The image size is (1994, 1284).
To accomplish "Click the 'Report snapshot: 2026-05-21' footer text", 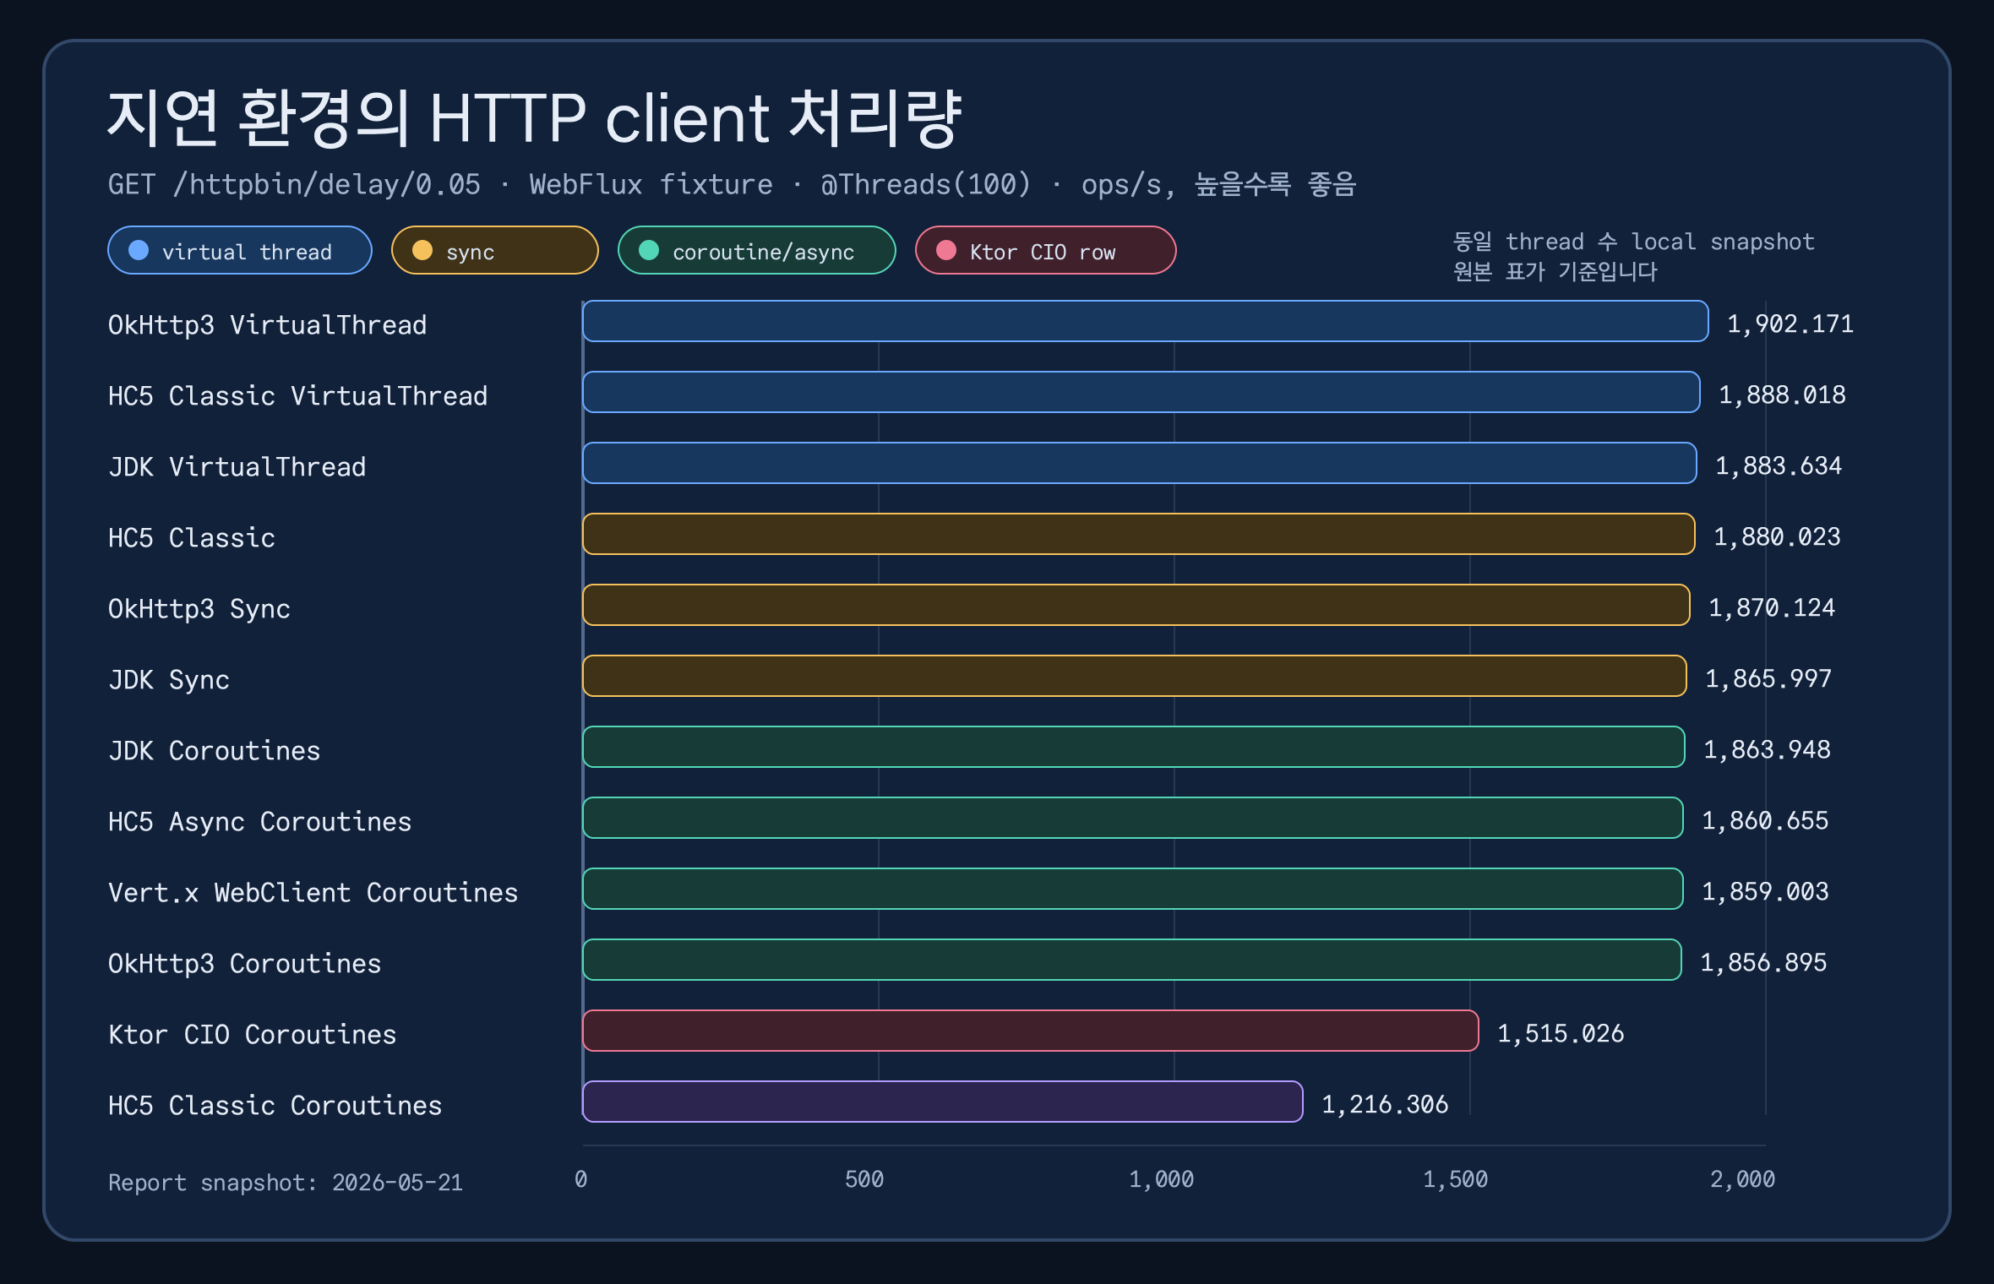I will click(x=286, y=1183).
